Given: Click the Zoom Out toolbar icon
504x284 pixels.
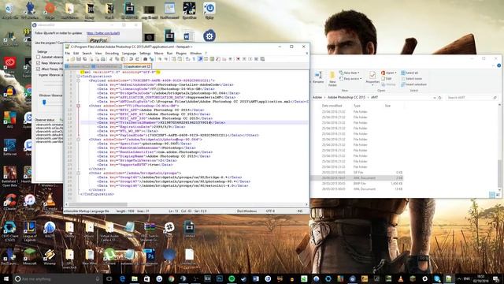Looking at the screenshot, I should tap(166, 59).
